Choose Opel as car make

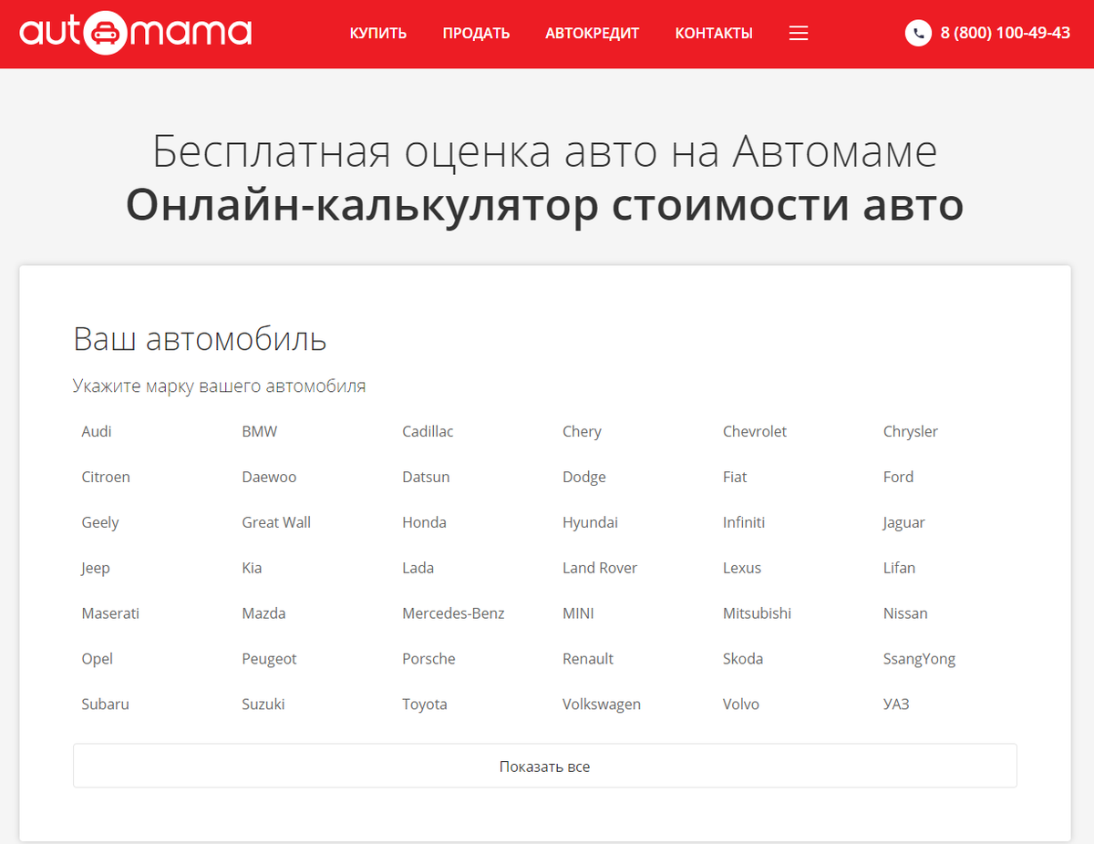[x=97, y=659]
